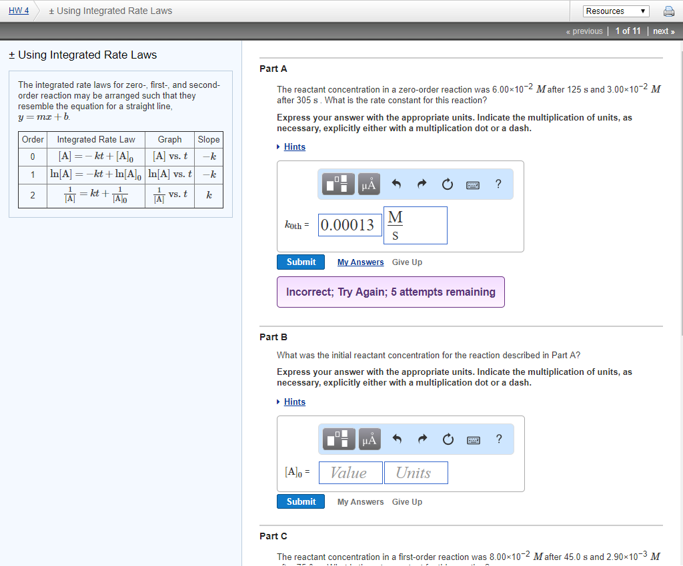Click the Value input field in Part B
The width and height of the screenshot is (683, 566).
[350, 472]
